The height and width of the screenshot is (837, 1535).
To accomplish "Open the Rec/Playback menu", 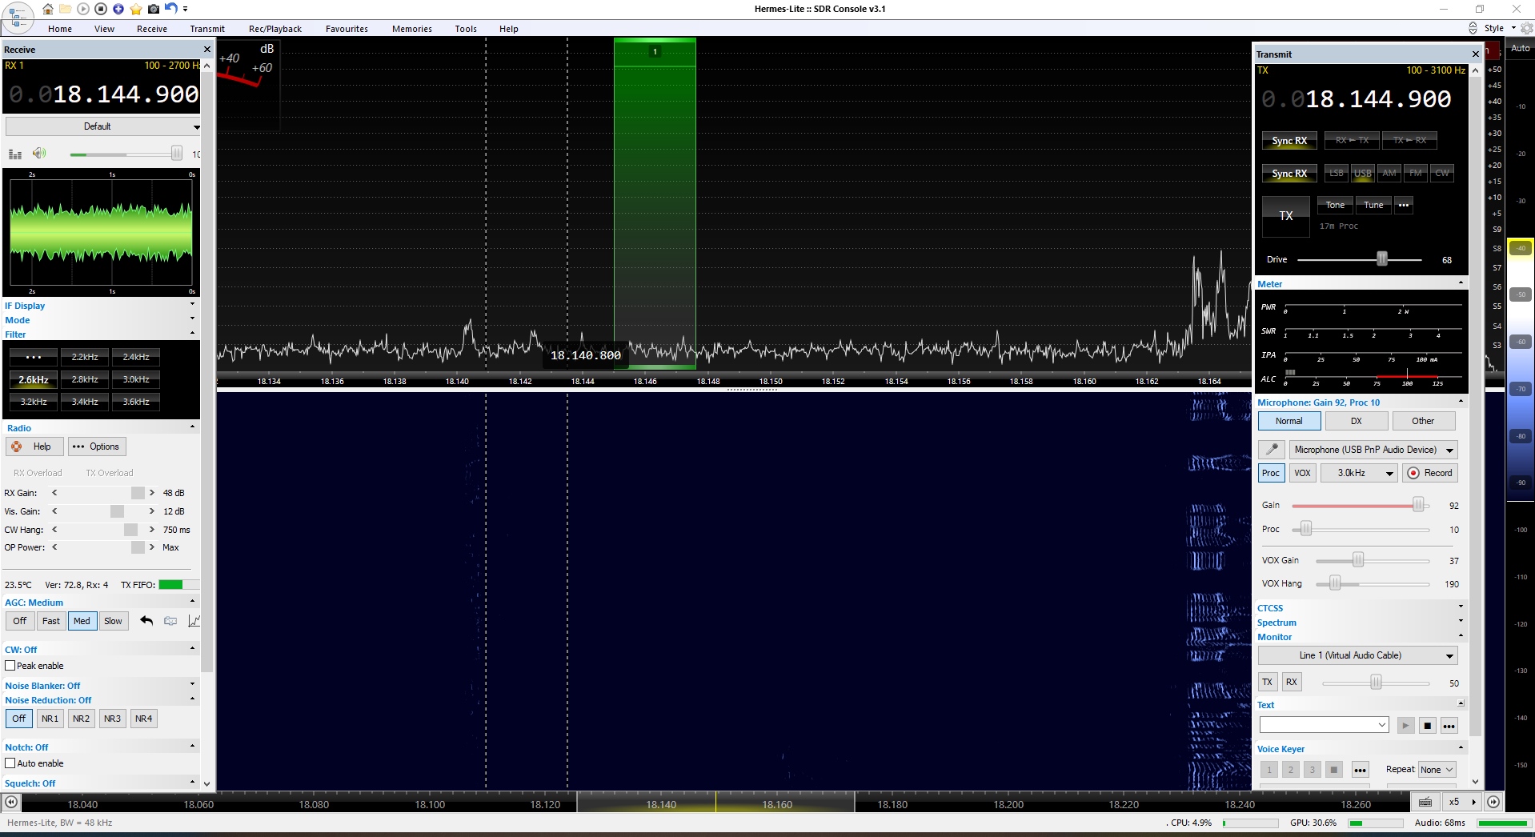I will [x=275, y=29].
